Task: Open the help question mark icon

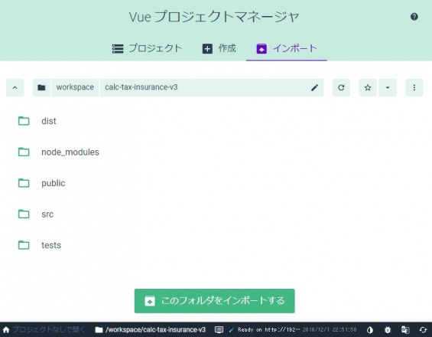Action: coord(414,17)
